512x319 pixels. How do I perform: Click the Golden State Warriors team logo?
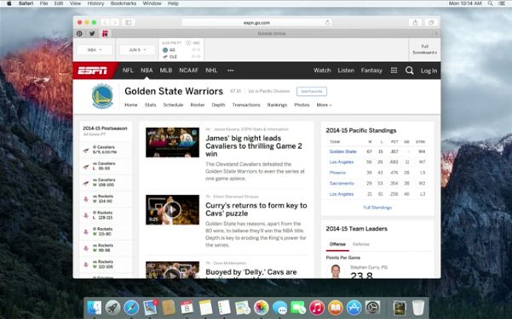tap(102, 96)
